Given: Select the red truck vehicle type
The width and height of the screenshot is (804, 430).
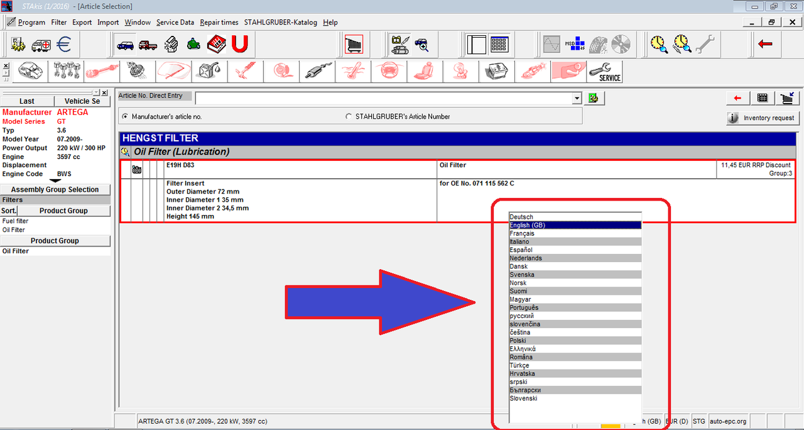Looking at the screenshot, I should [148, 45].
